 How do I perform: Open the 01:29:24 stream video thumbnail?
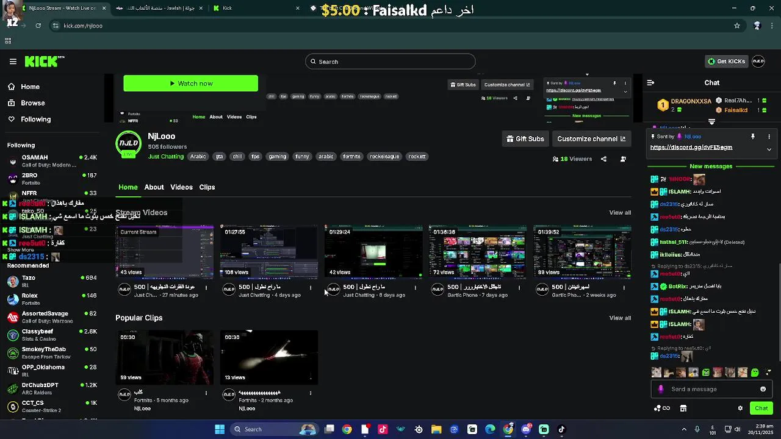373,252
